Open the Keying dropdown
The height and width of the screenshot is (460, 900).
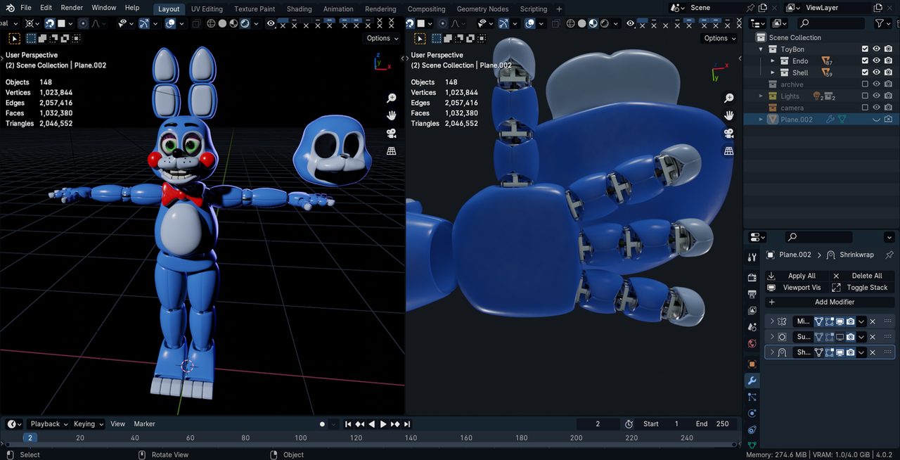(x=89, y=424)
